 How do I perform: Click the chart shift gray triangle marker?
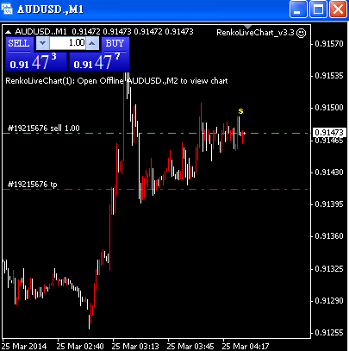coord(247,27)
